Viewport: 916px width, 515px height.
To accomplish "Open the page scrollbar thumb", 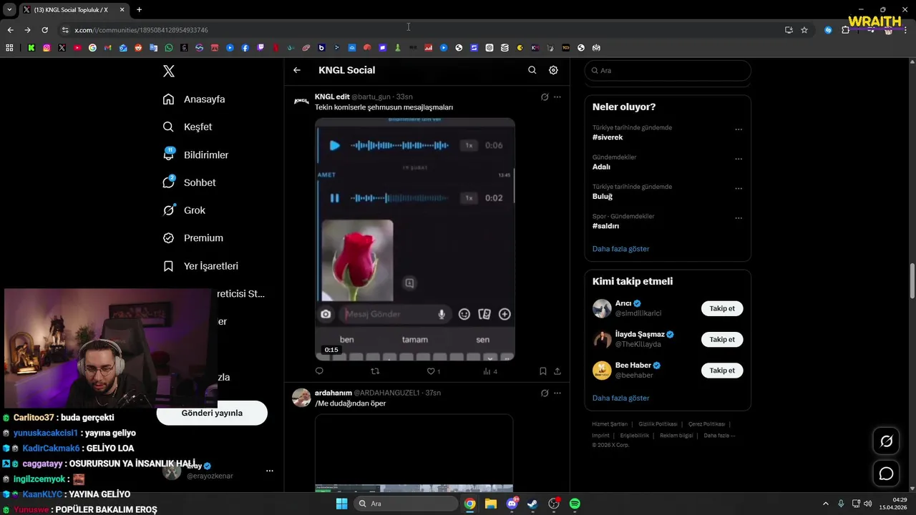I will pyautogui.click(x=912, y=281).
